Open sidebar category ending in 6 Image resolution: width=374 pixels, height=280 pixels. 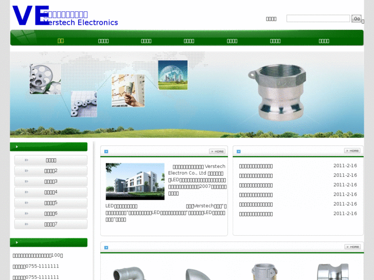click(x=51, y=214)
